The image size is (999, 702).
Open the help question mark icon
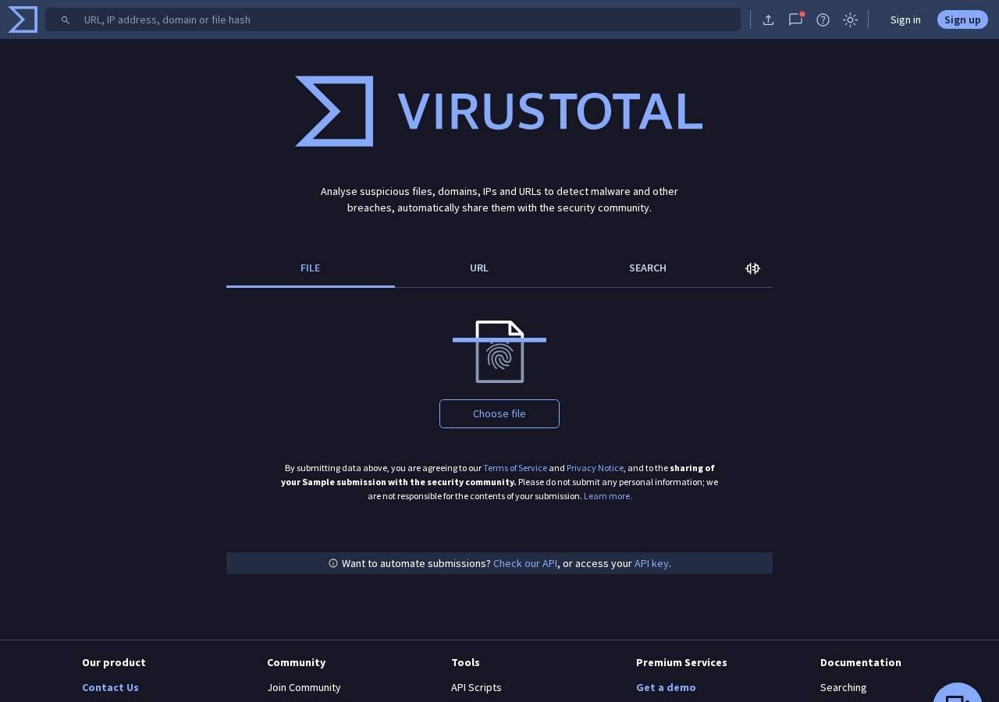tap(823, 19)
